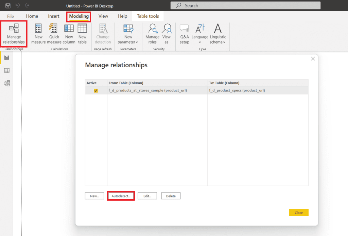
Task: Select the Table tools tab
Action: 148,16
